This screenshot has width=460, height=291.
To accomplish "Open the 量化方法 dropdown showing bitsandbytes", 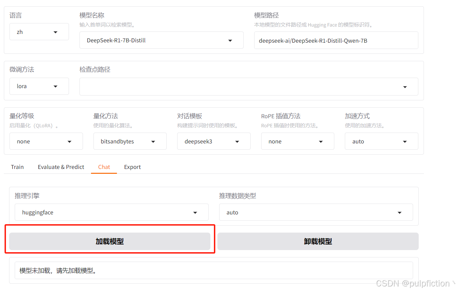I will [130, 141].
